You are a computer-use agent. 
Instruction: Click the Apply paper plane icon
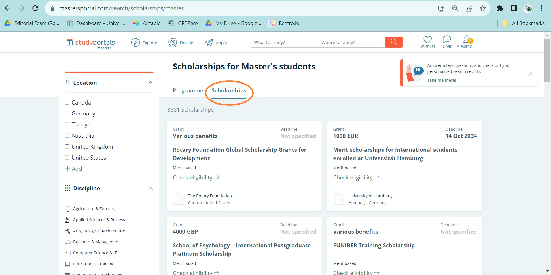209,42
